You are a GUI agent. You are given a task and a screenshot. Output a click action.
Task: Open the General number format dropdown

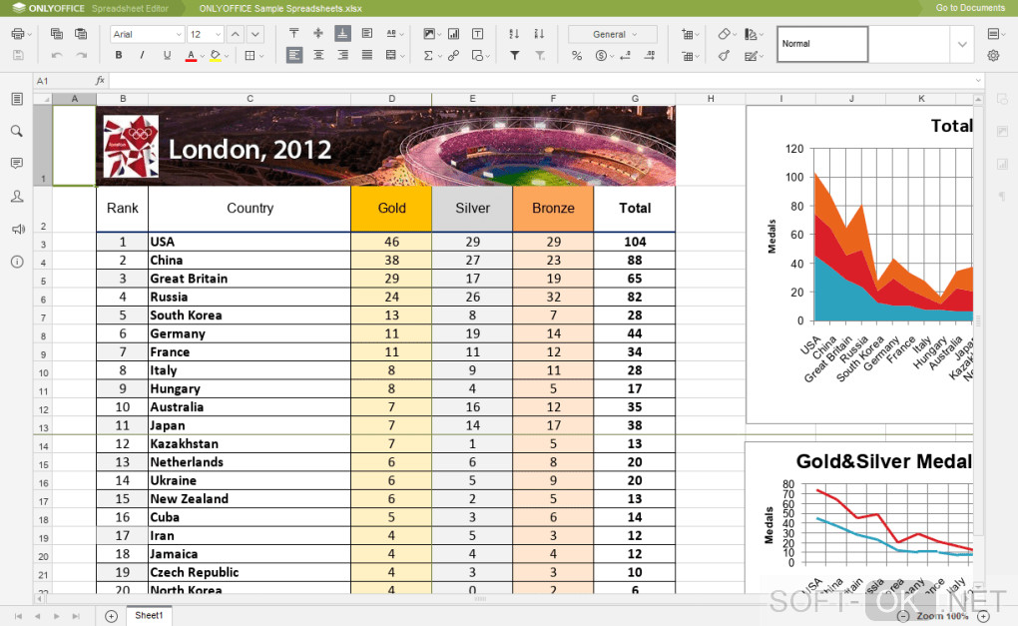pos(613,34)
